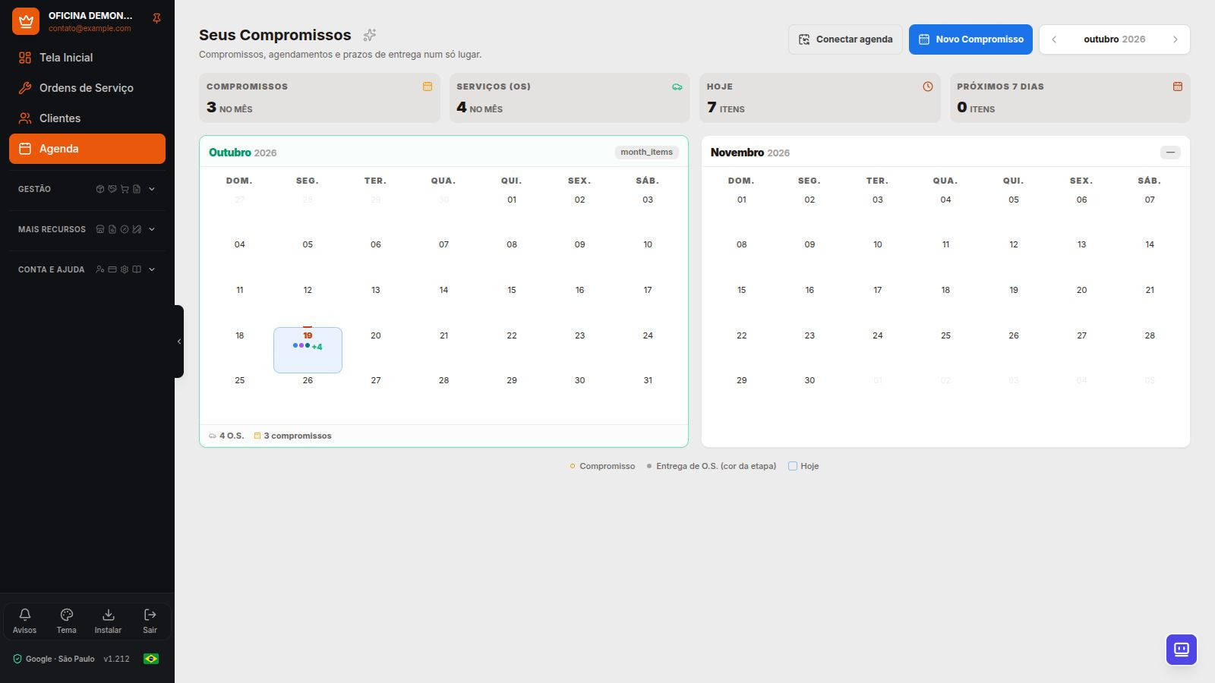The image size is (1215, 683).
Task: Collapse the Novembro calendar with minus button
Action: [x=1170, y=153]
